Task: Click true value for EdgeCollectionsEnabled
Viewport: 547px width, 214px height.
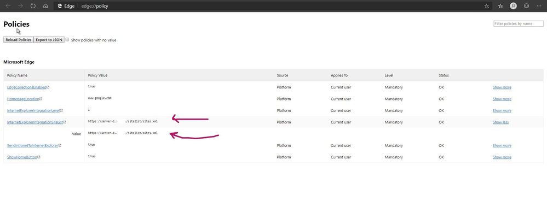Action: pos(91,86)
